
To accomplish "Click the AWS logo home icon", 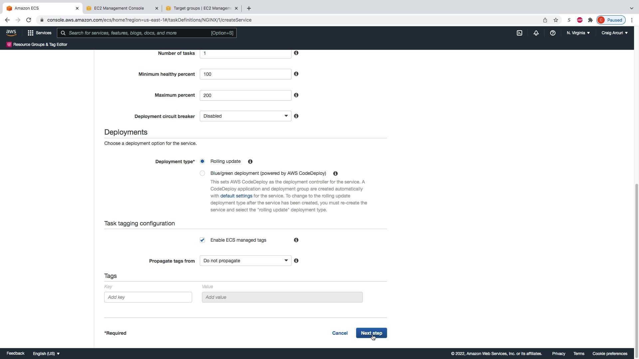I will 11,33.
